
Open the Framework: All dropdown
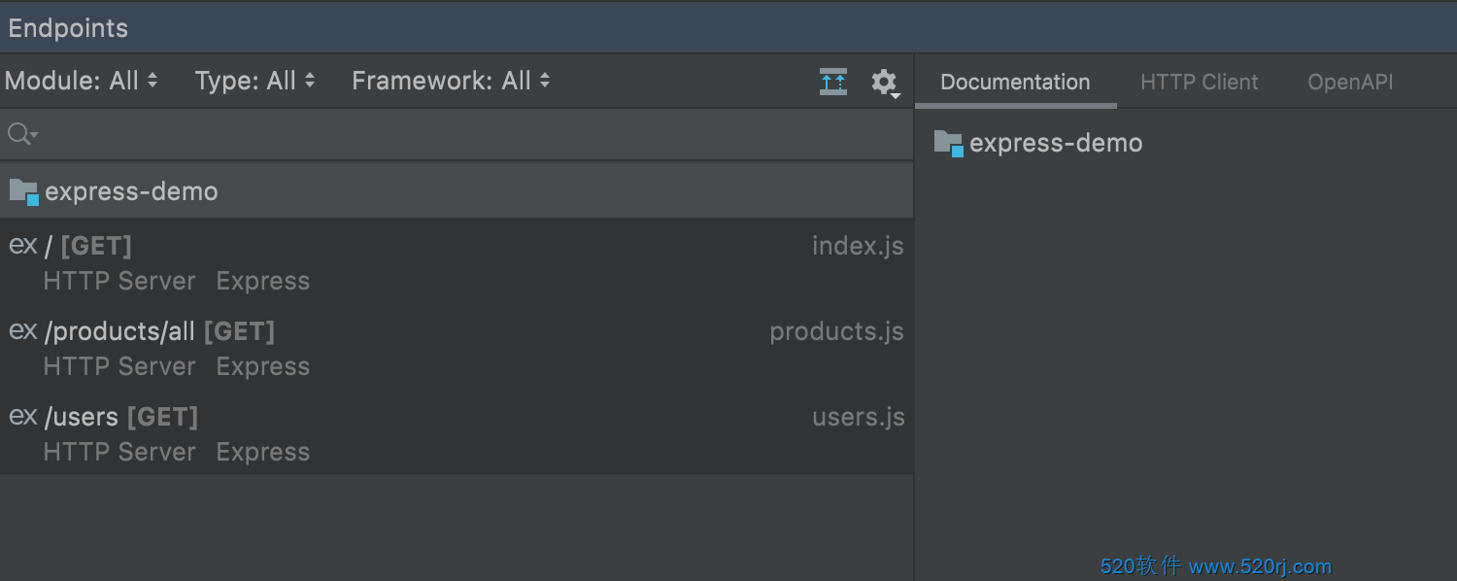coord(452,81)
